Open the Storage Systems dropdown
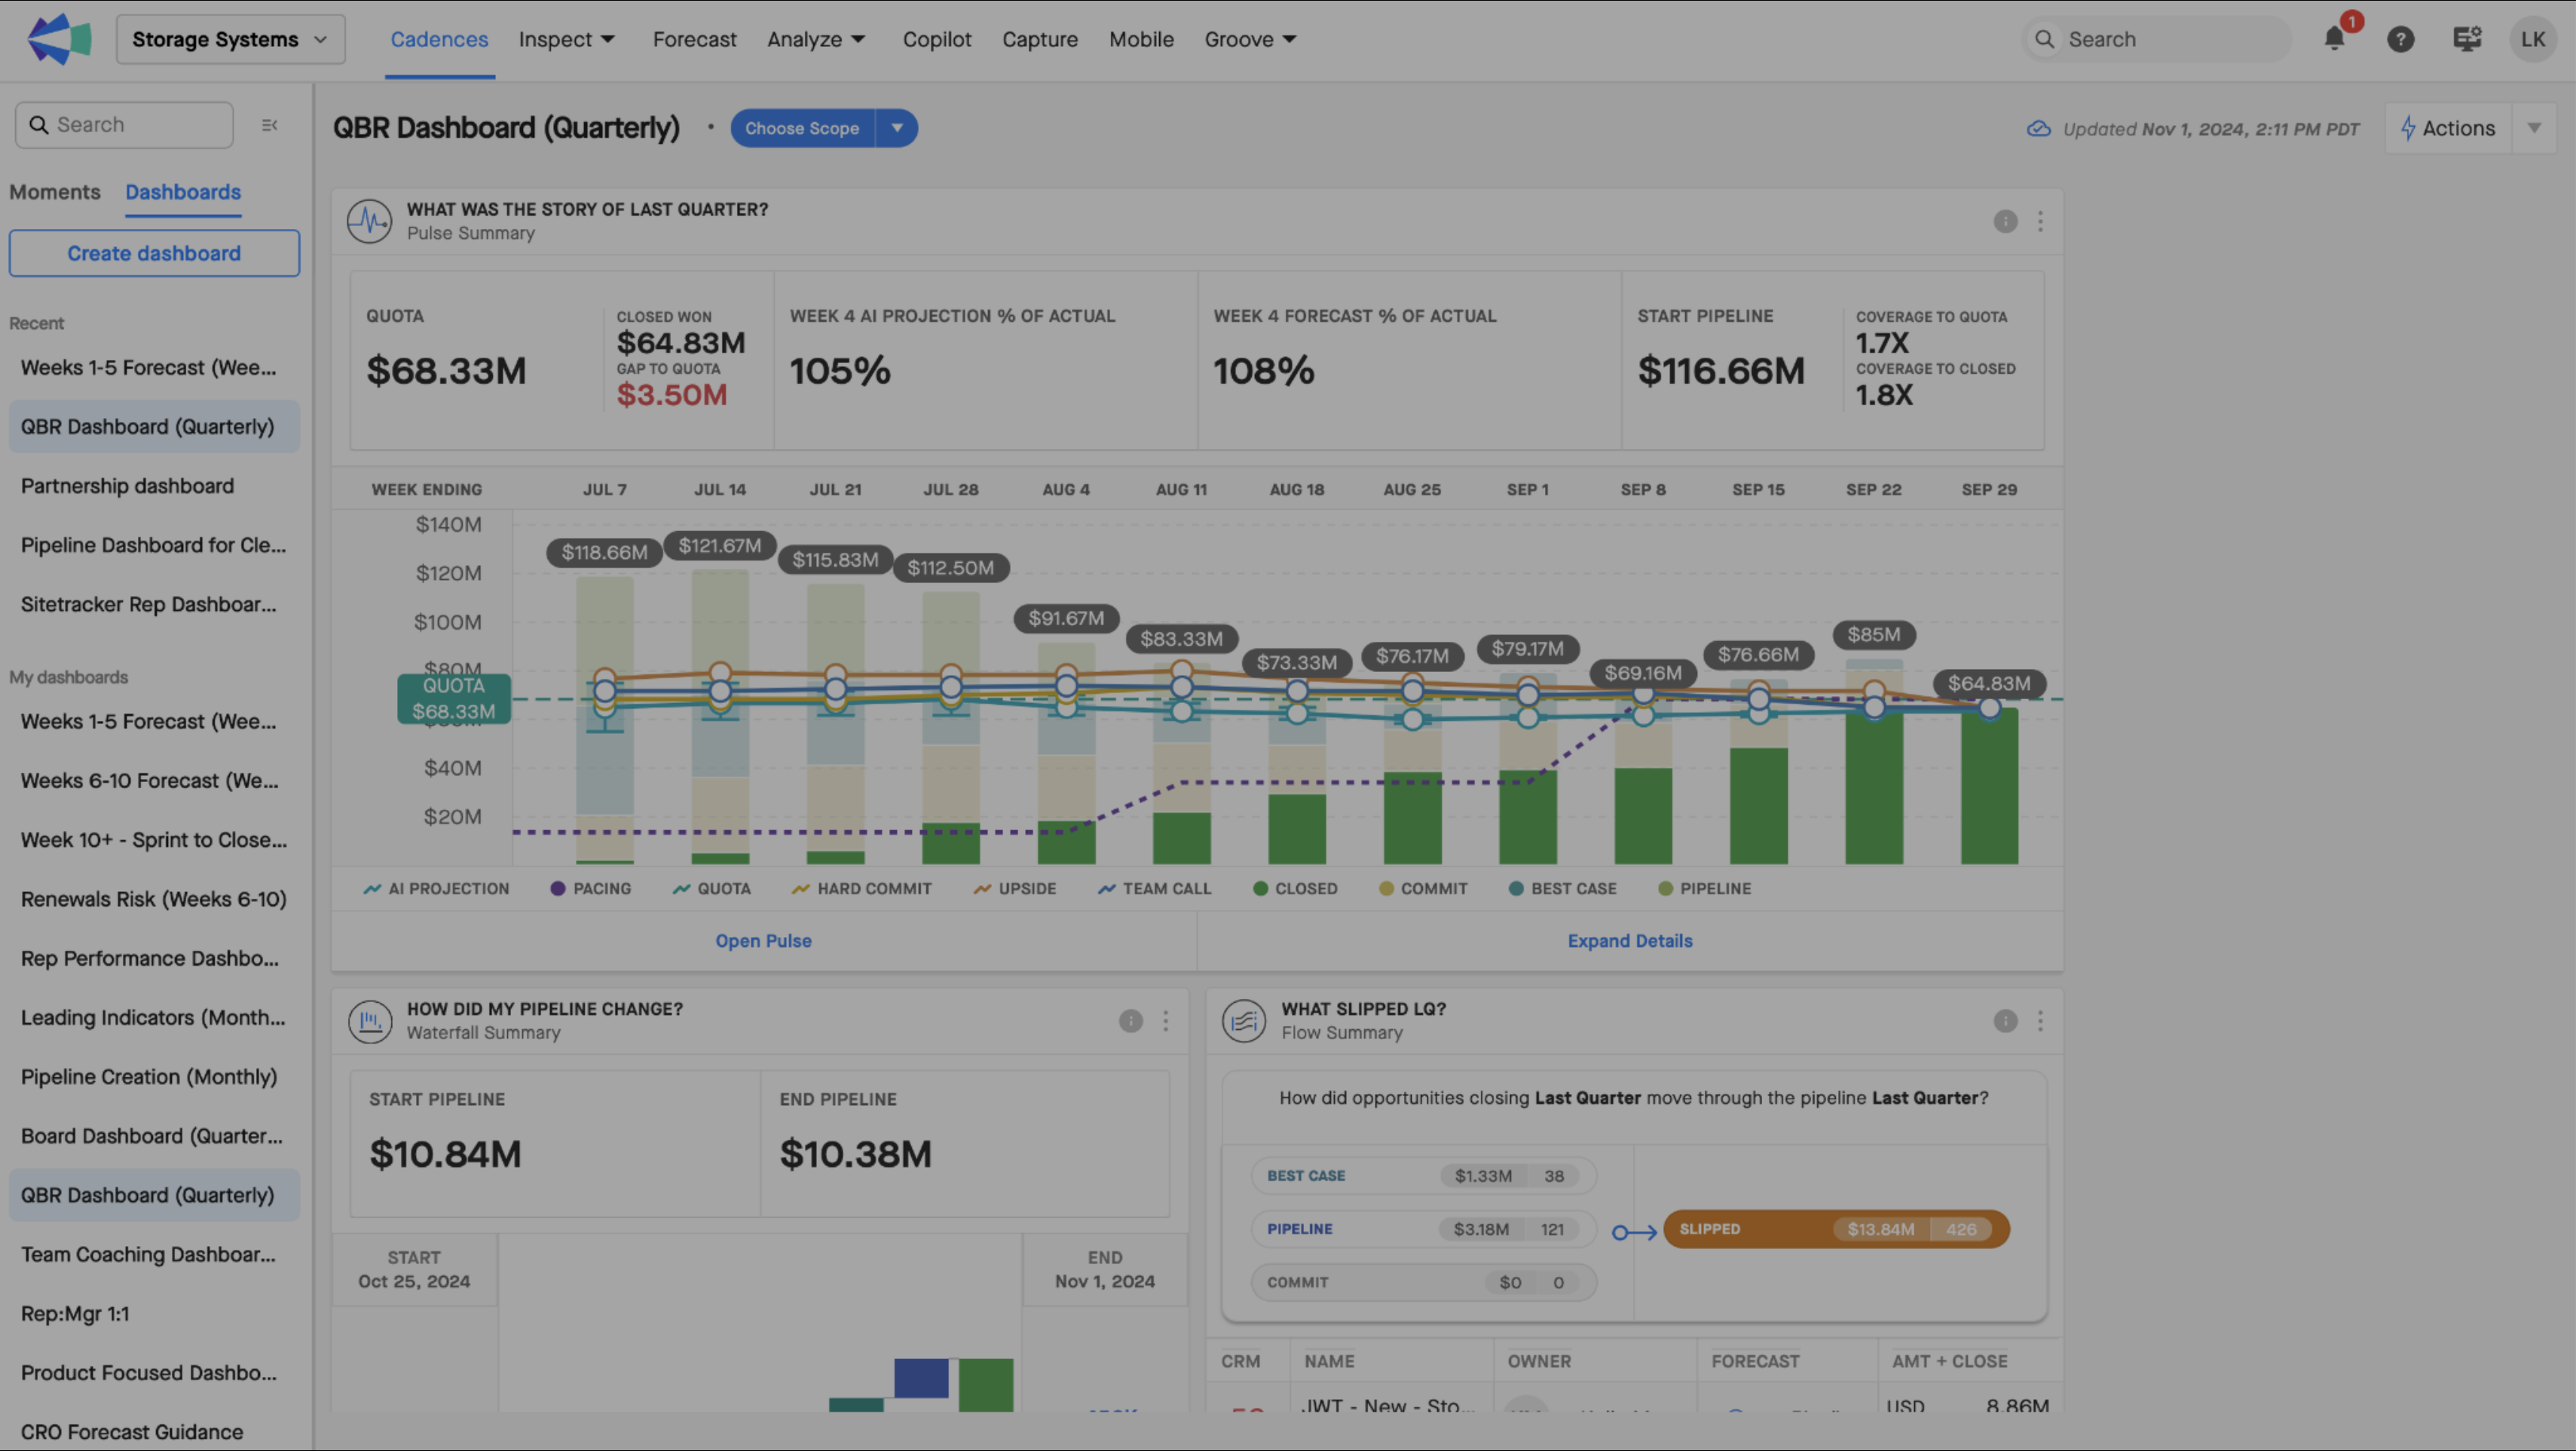 point(230,39)
